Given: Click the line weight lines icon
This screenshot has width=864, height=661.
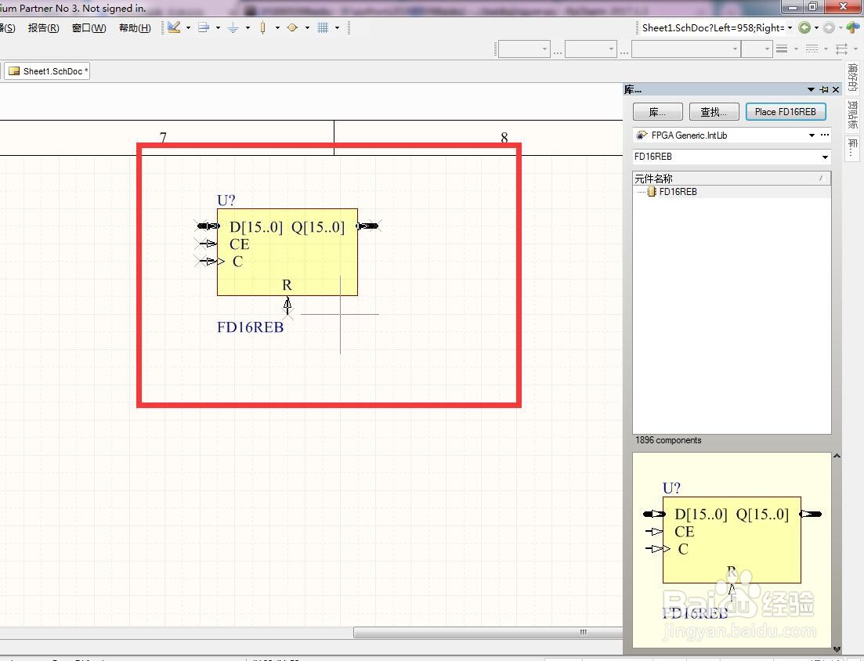Looking at the screenshot, I should point(781,49).
